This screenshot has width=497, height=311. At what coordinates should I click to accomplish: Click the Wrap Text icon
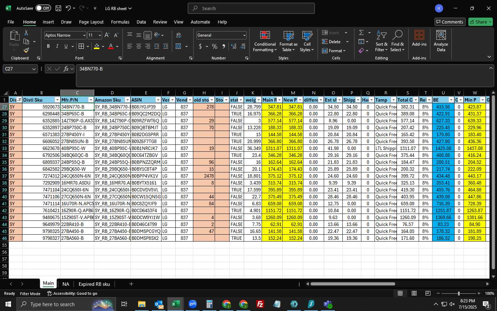click(179, 35)
